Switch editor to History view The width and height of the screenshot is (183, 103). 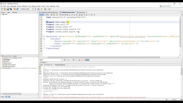(47, 15)
